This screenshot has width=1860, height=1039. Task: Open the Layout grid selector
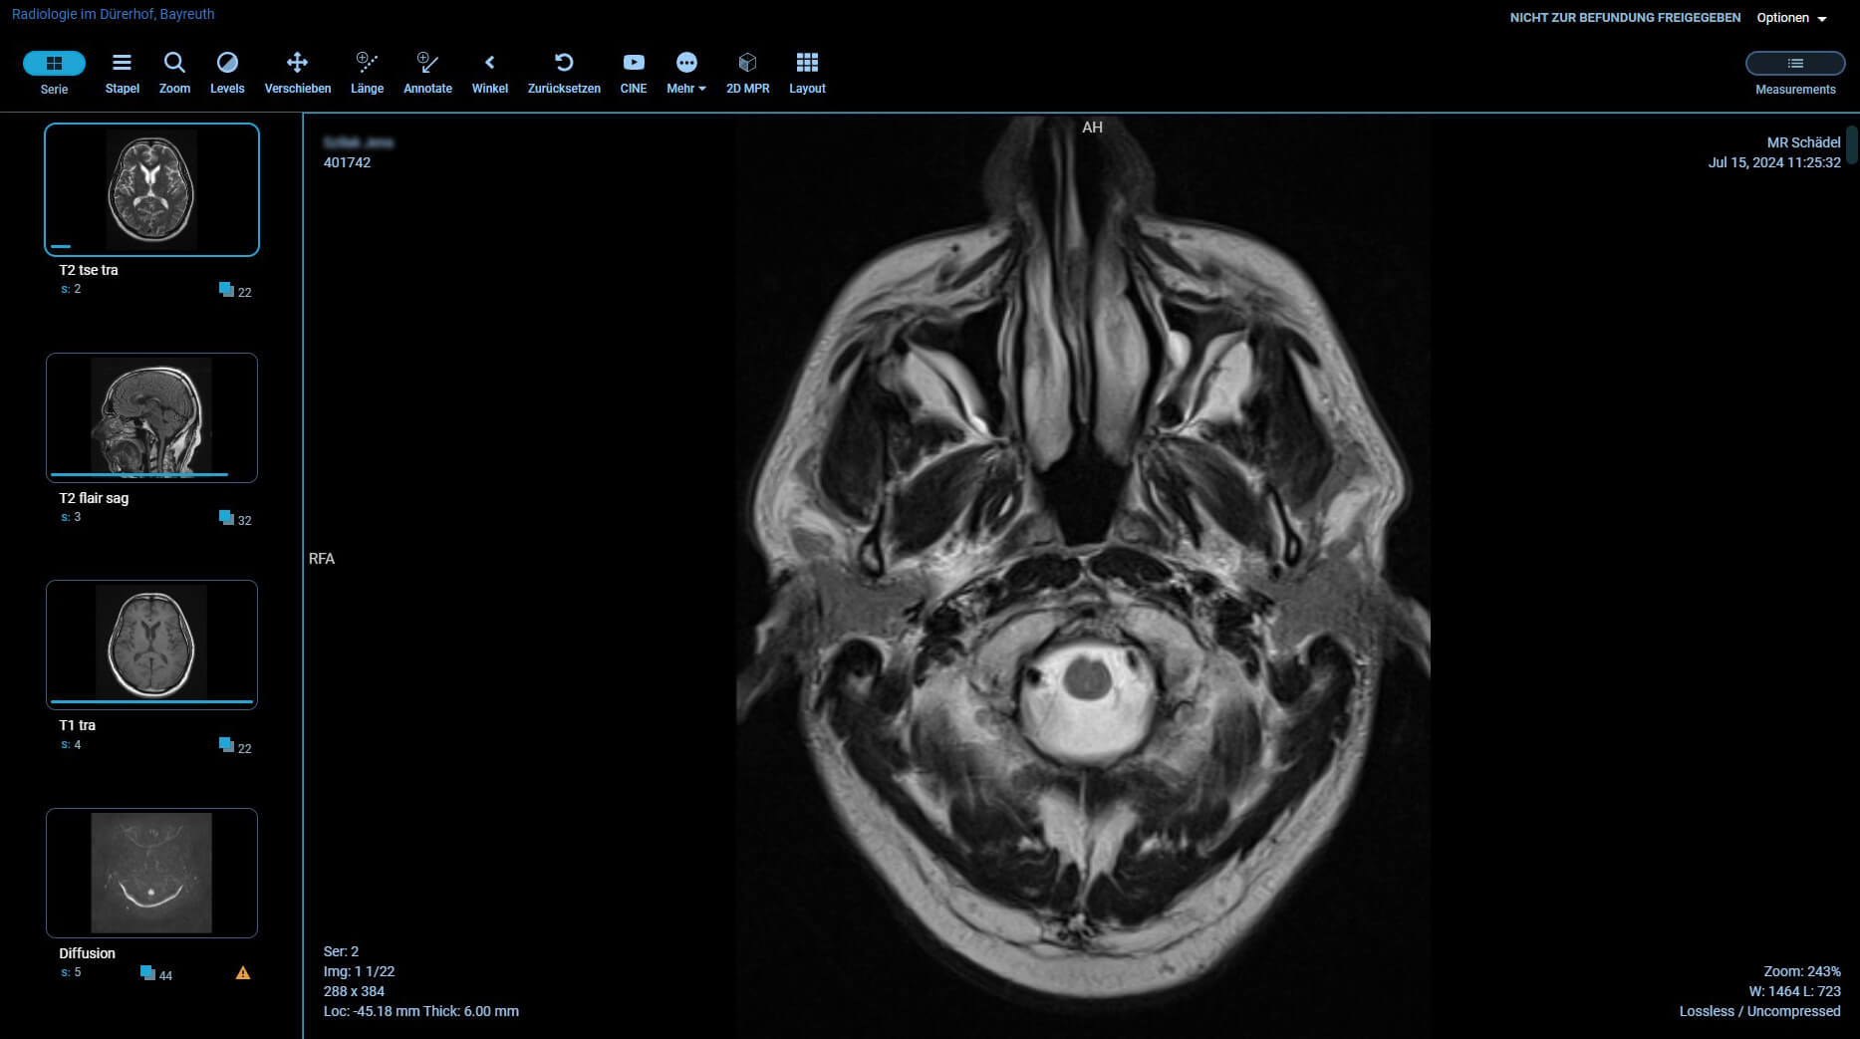click(x=807, y=73)
